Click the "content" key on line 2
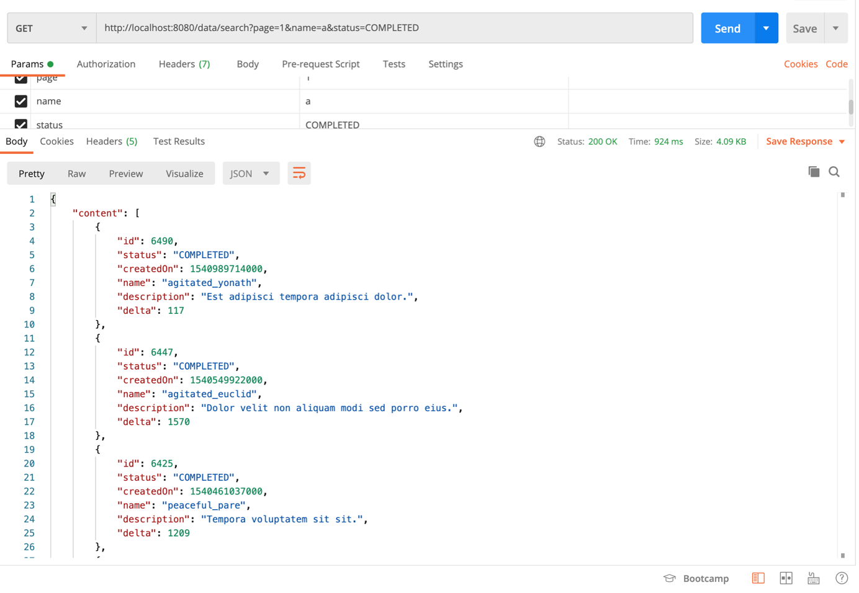 97,213
